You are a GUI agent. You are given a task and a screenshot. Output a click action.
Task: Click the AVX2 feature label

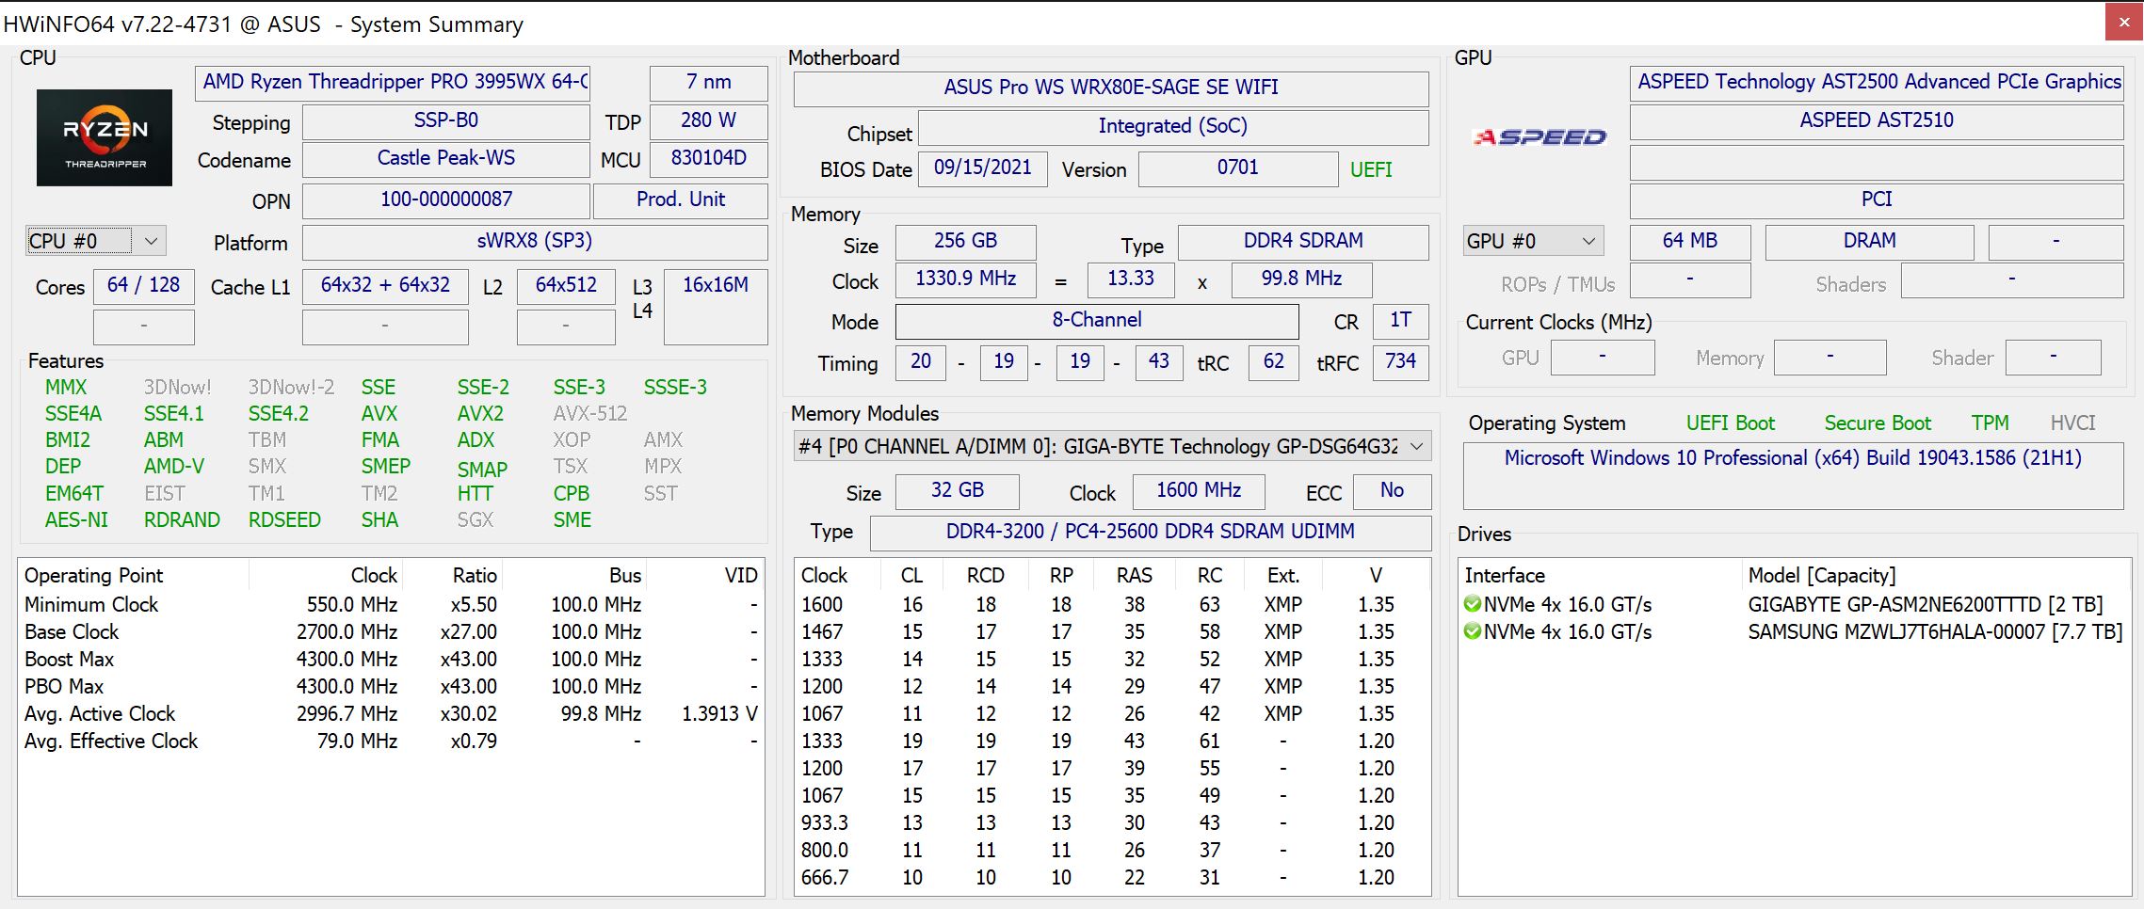(x=480, y=414)
